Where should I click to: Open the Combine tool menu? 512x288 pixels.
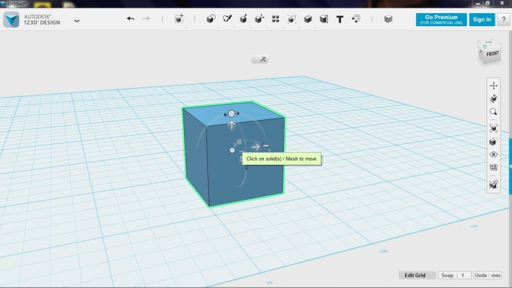coord(307,19)
